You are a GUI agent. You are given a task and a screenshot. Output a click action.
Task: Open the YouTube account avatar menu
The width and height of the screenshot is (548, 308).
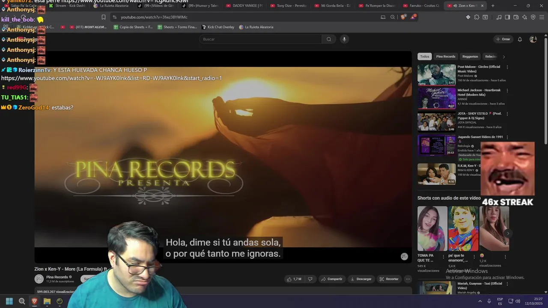coord(533,39)
